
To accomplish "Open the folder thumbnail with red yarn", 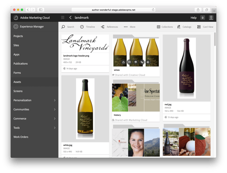I will 187,142.
